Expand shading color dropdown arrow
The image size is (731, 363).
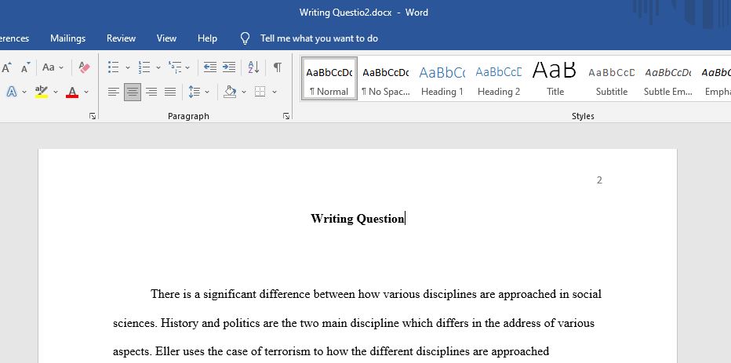pyautogui.click(x=244, y=92)
